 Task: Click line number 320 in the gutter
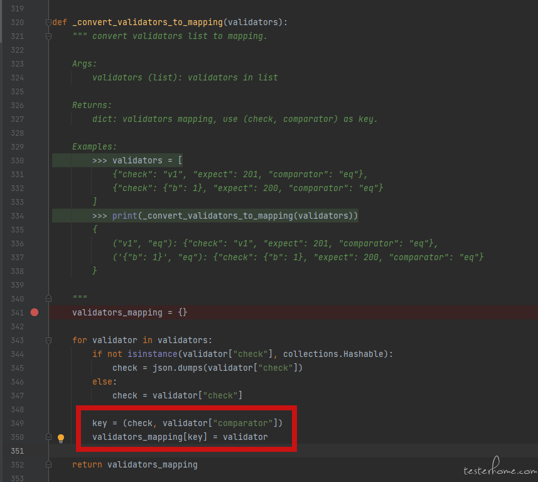pyautogui.click(x=17, y=23)
